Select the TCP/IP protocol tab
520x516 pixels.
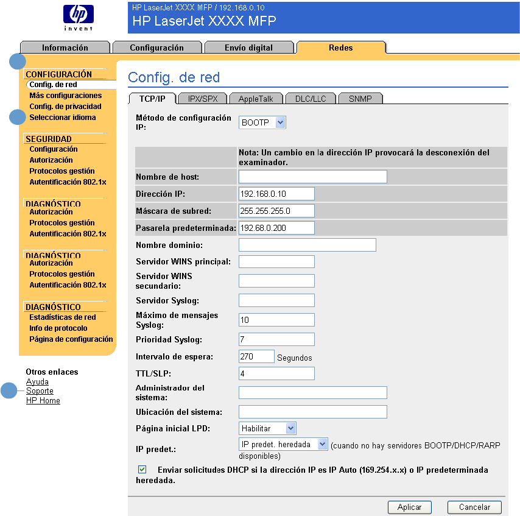click(152, 99)
